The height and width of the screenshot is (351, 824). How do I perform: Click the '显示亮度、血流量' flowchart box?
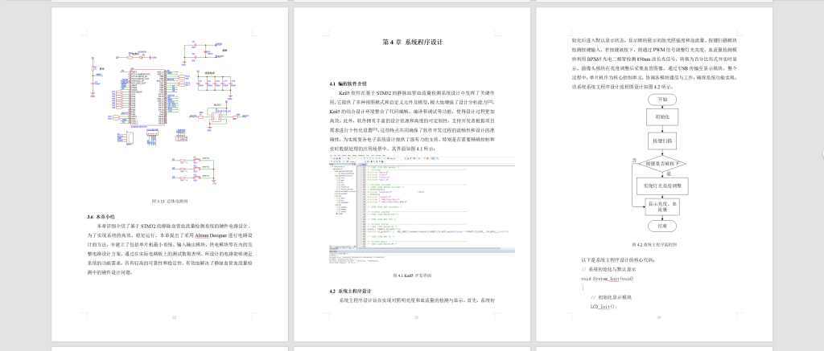[662, 206]
